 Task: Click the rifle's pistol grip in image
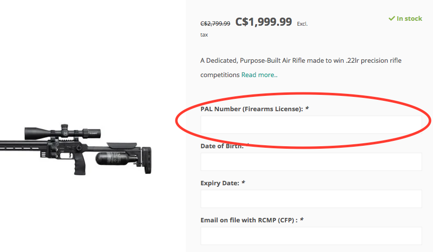[x=80, y=165]
